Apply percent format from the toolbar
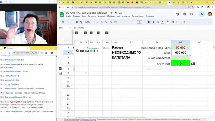 click(102, 22)
